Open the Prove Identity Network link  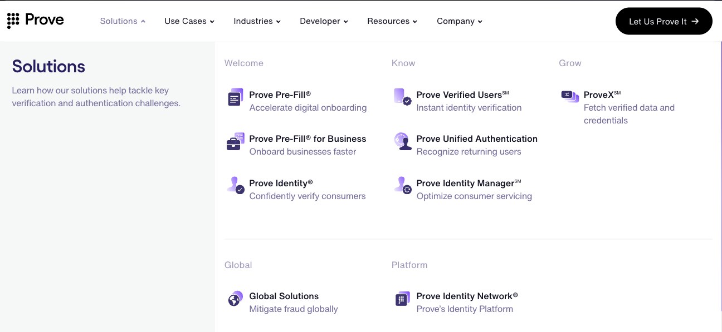point(467,296)
